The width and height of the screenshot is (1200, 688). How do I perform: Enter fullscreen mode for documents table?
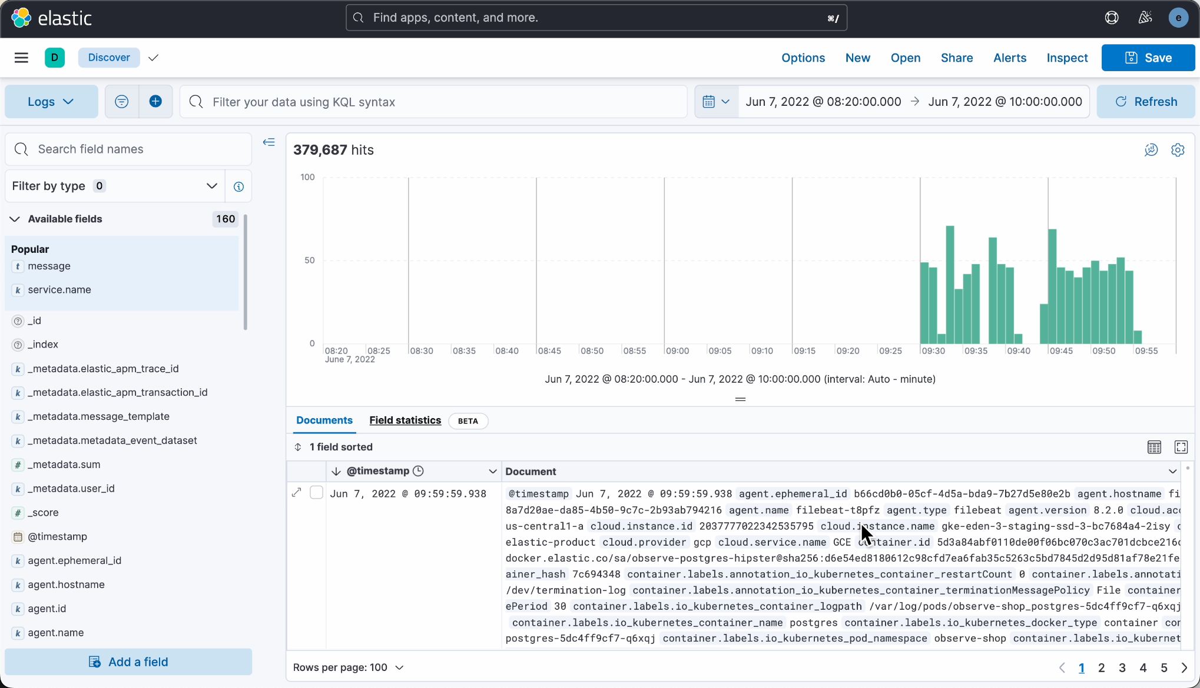coord(1181,447)
